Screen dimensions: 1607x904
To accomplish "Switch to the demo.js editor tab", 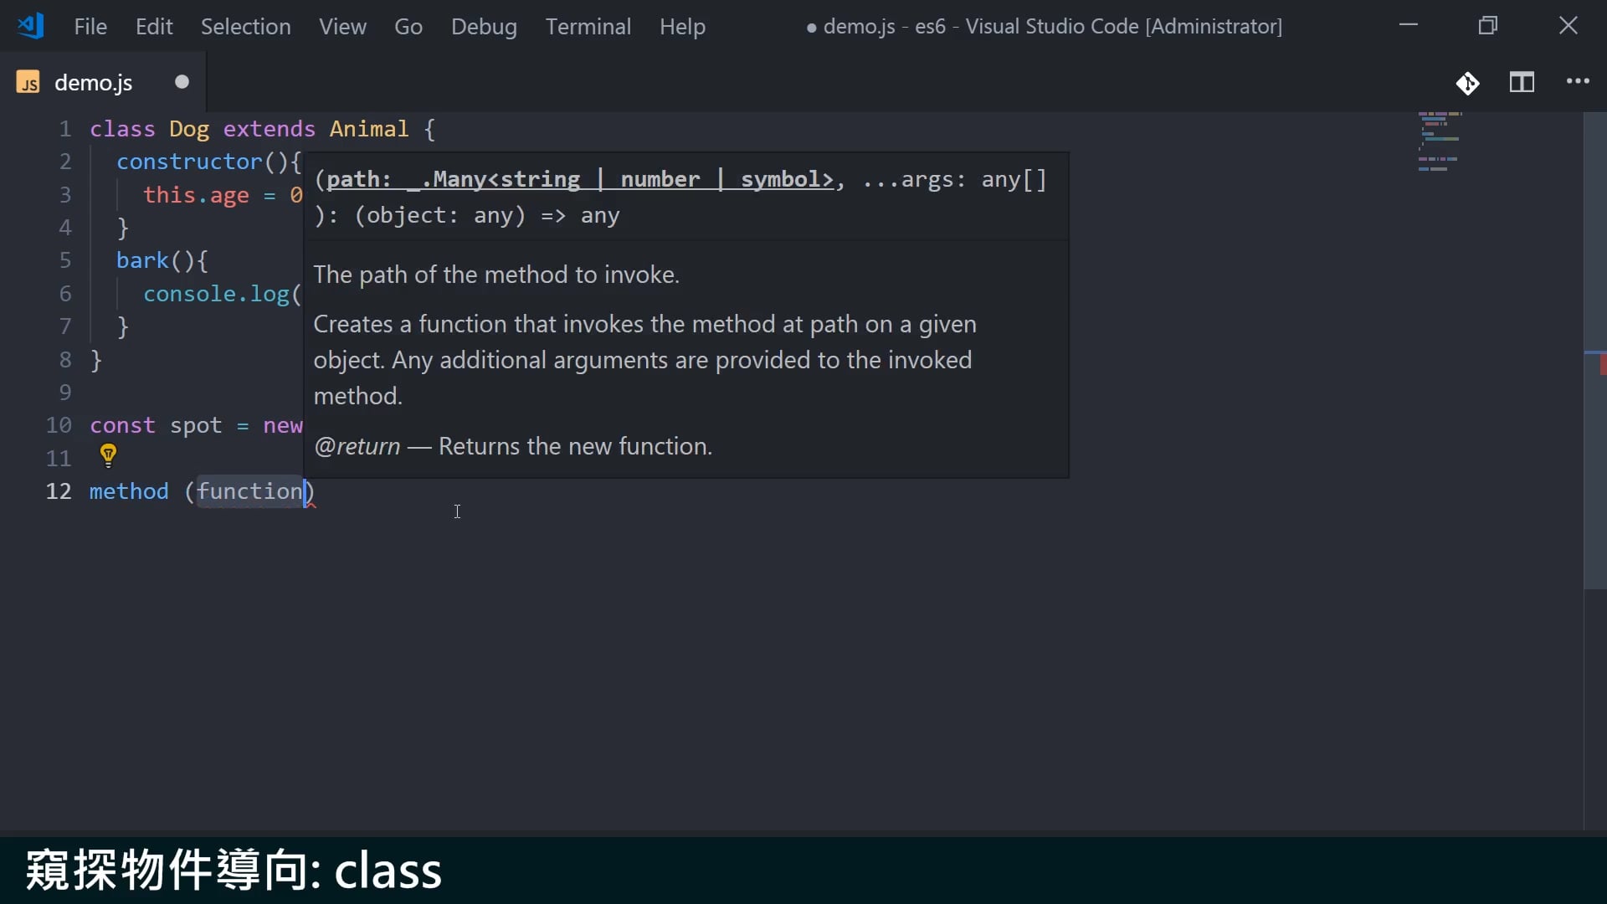I will (x=93, y=83).
